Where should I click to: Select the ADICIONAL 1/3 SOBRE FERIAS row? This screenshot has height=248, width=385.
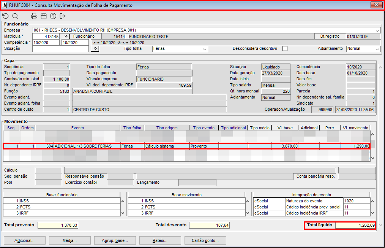click(83, 146)
